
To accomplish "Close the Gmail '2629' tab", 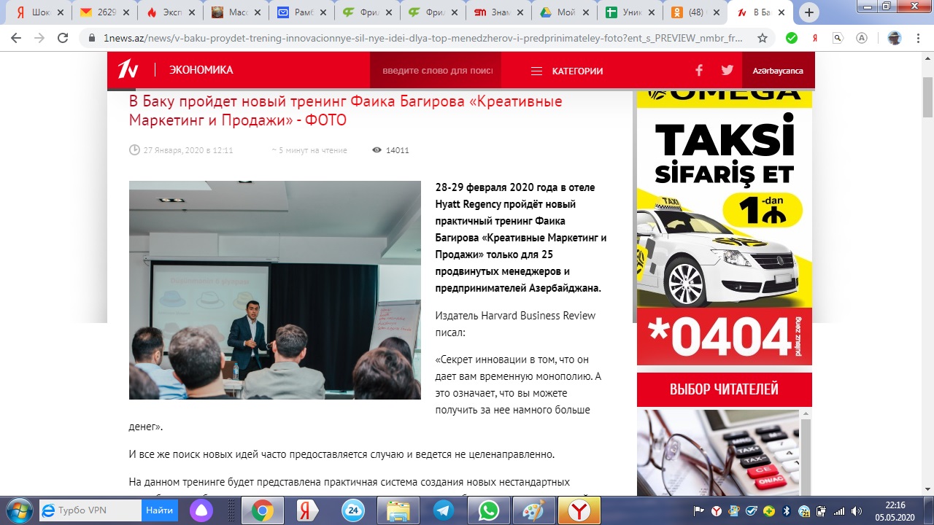I will click(x=126, y=12).
